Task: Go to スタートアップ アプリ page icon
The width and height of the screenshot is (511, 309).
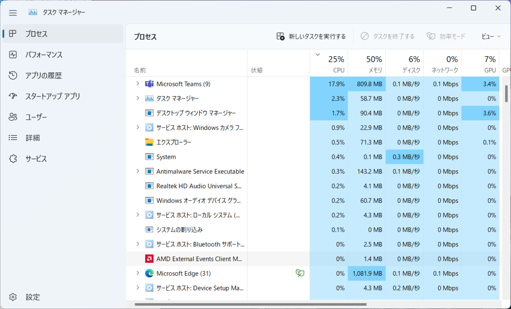Action: [13, 96]
